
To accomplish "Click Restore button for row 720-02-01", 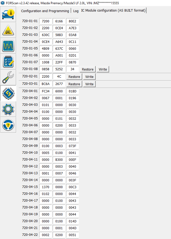I will [74, 77].
